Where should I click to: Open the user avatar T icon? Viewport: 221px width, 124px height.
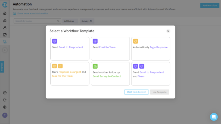(x=5, y=115)
